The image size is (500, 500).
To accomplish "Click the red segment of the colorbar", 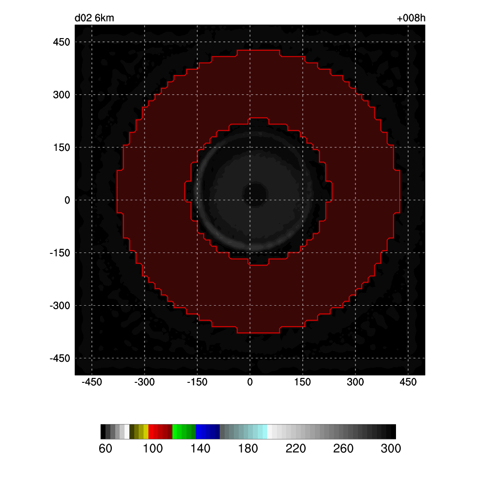I will (153, 432).
